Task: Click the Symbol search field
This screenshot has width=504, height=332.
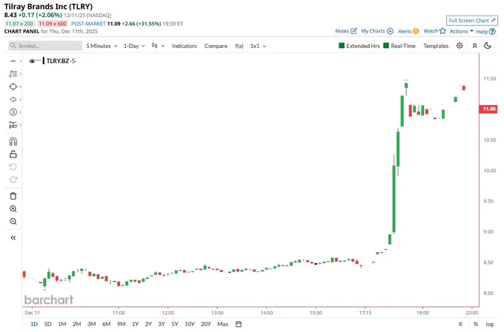Action: coord(45,46)
